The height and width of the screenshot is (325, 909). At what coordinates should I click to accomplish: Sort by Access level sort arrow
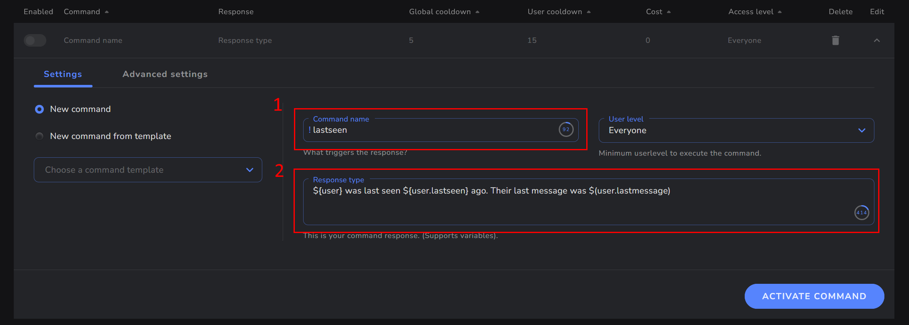780,12
